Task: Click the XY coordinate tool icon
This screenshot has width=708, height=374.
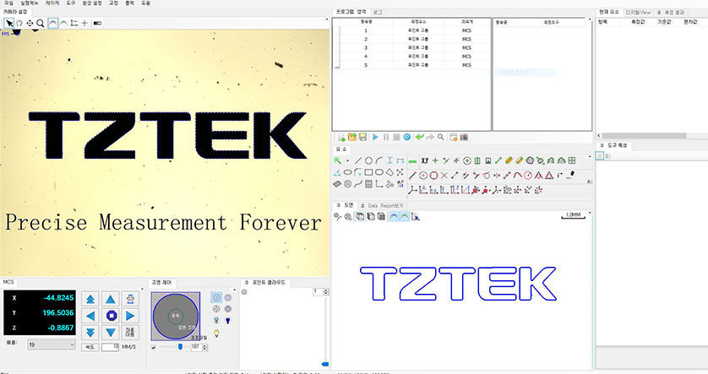Action: tap(425, 160)
